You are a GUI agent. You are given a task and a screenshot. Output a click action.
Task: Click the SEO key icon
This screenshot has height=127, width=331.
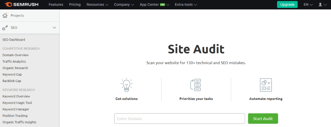[5, 28]
